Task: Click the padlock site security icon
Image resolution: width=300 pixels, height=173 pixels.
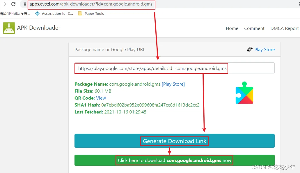Action: 25,4
